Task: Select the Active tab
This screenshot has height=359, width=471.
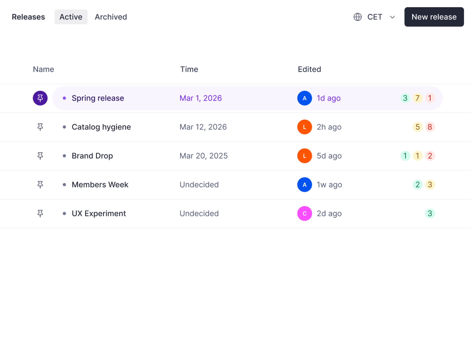Action: (x=71, y=17)
